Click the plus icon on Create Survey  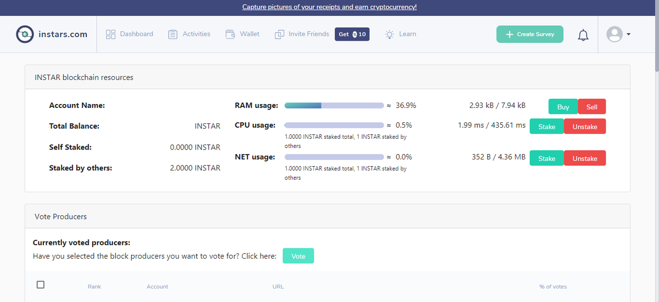pyautogui.click(x=509, y=34)
